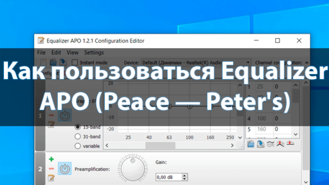Open the File menu
Image resolution: width=329 pixels, height=185 pixels.
41,52
